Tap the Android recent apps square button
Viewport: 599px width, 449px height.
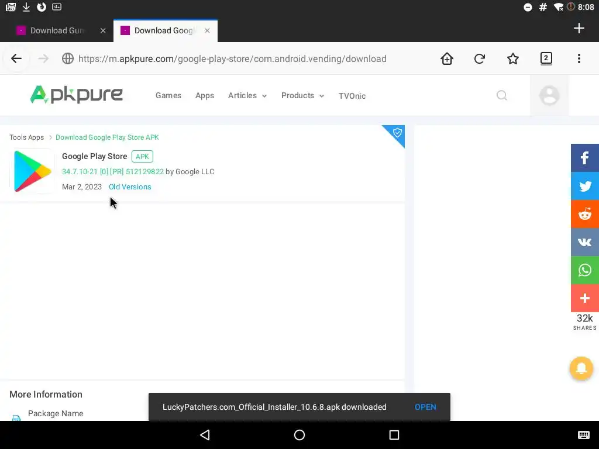(x=394, y=435)
